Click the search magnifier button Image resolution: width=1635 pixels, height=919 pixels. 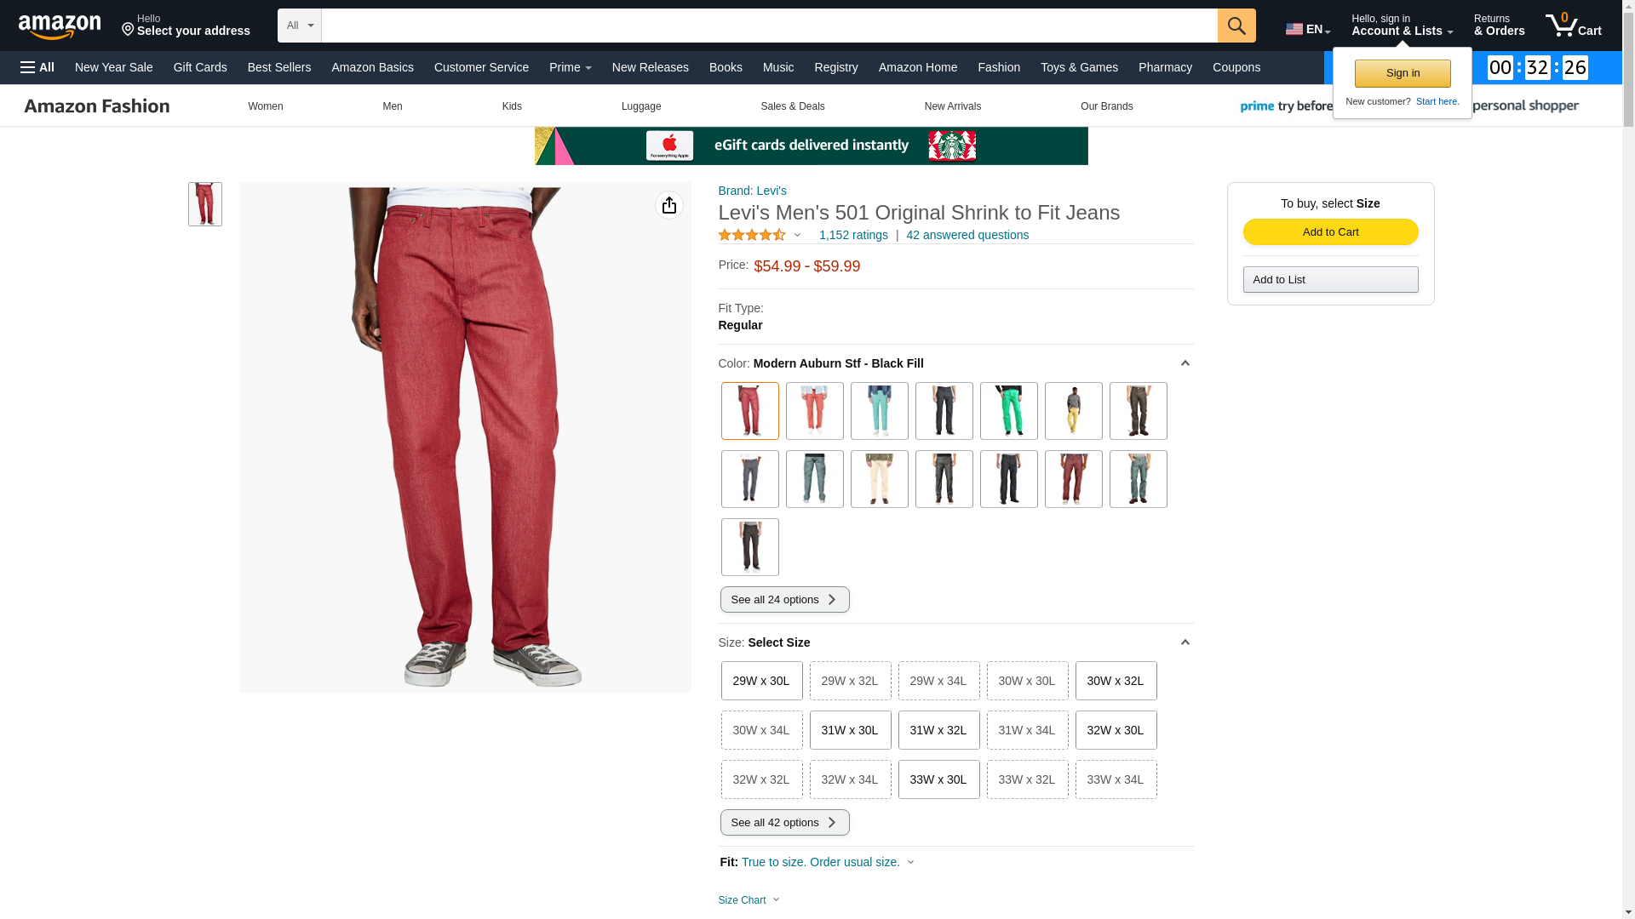point(1236,26)
